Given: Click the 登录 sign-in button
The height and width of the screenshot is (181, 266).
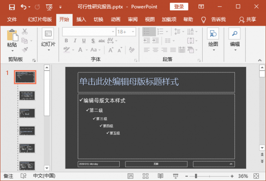Looking at the screenshot, I should (179, 7).
